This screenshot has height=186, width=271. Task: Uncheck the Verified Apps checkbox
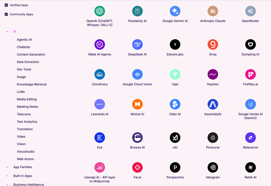pyautogui.click(x=6, y=5)
